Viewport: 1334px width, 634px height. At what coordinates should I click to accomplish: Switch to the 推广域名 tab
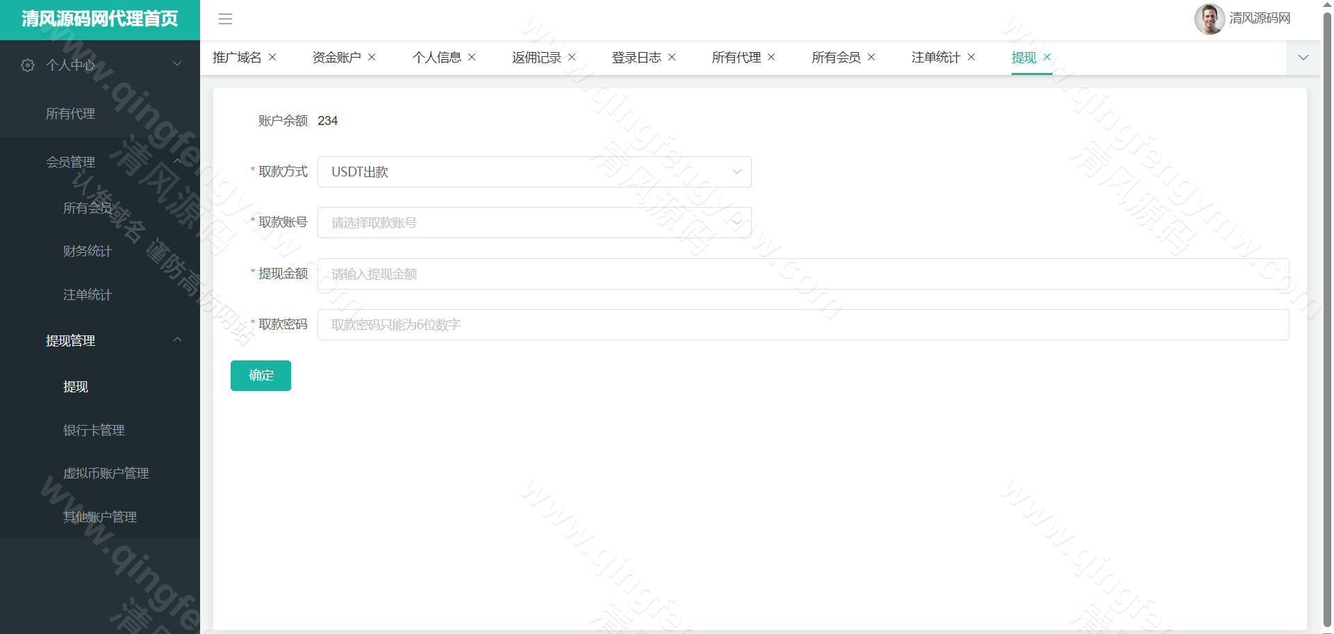click(237, 58)
